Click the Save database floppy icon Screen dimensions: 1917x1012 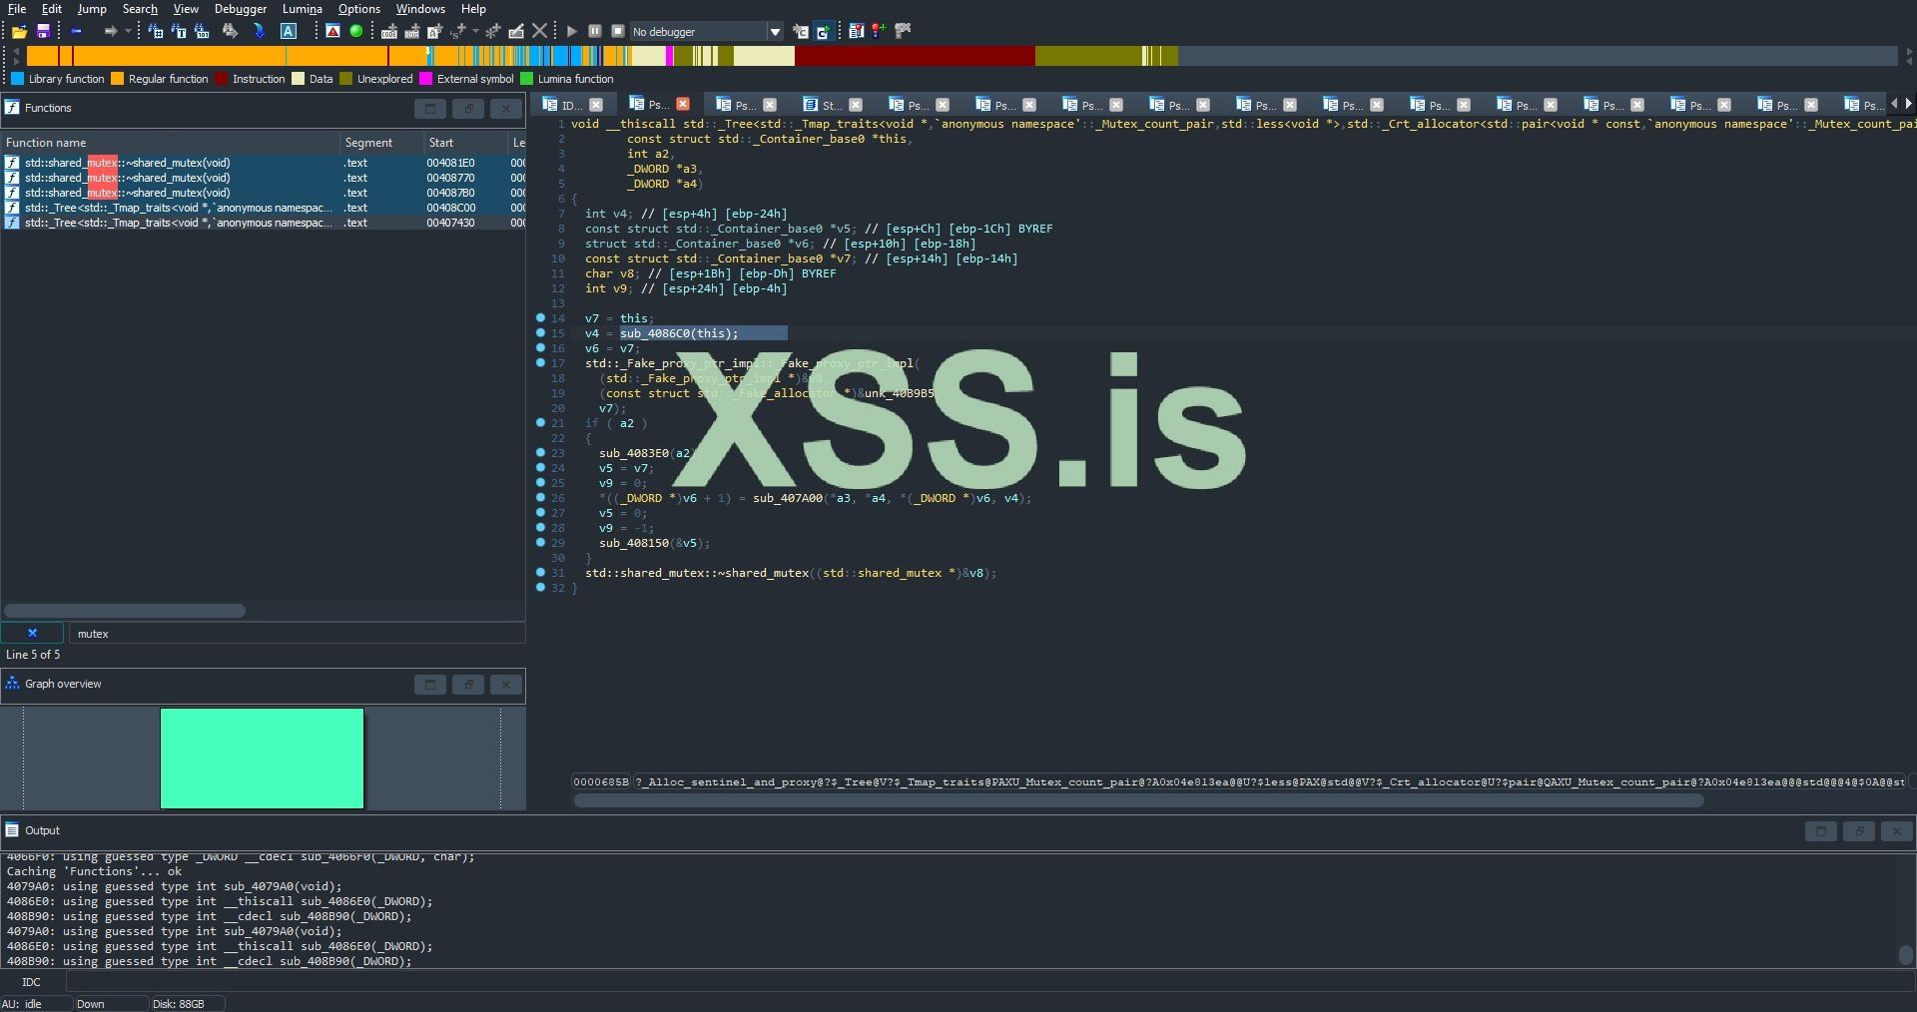(x=43, y=32)
